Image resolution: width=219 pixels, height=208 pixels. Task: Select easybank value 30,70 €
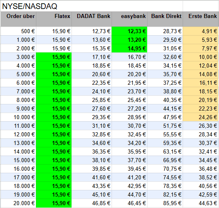point(130,126)
